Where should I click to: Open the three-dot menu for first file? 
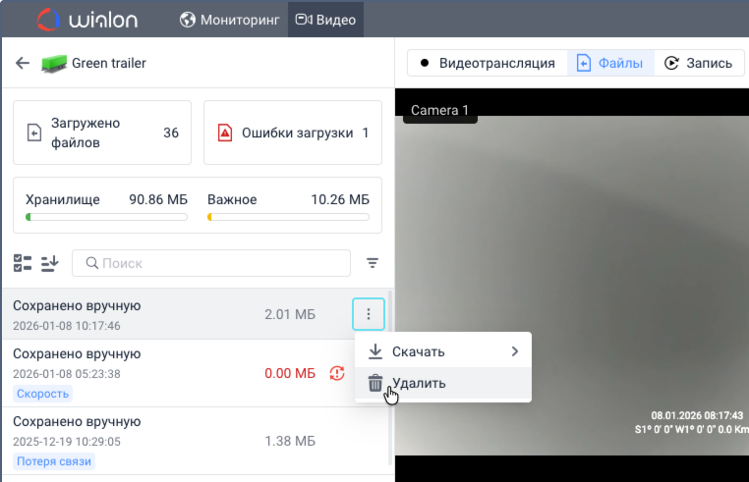click(x=369, y=314)
